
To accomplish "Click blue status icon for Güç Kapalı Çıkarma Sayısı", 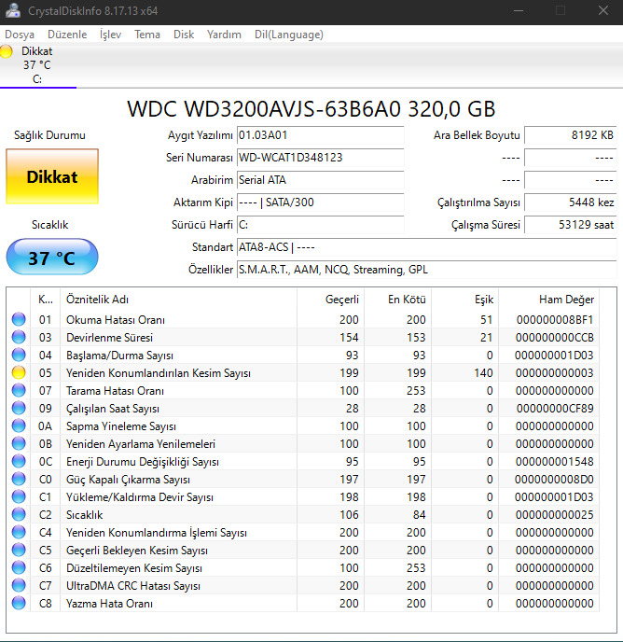I will pyautogui.click(x=19, y=479).
